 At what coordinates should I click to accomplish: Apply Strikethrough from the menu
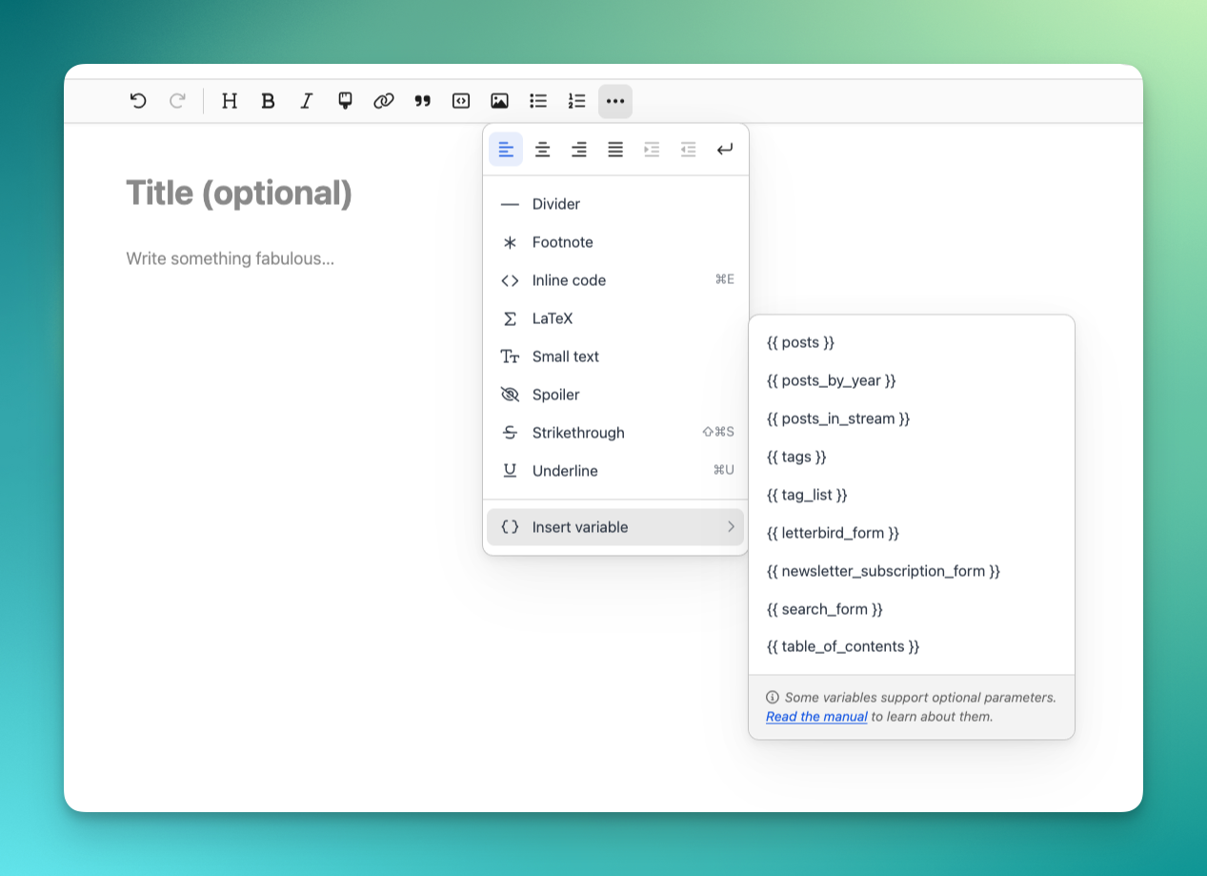615,433
